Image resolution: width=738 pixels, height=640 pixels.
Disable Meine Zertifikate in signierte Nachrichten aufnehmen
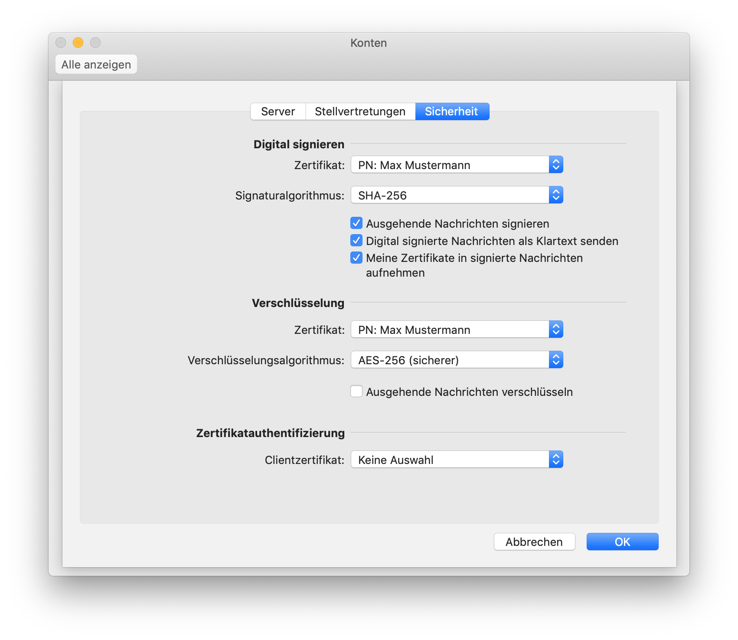click(356, 258)
